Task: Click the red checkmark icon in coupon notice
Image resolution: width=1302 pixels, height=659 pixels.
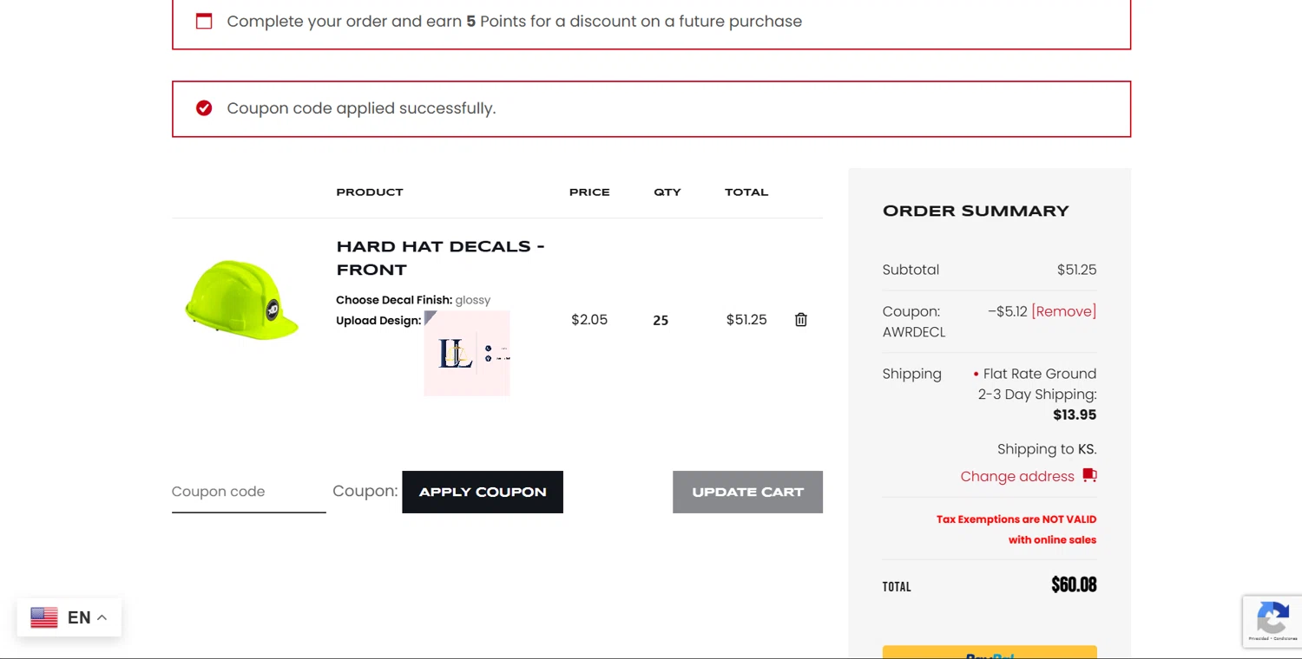Action: click(x=204, y=108)
